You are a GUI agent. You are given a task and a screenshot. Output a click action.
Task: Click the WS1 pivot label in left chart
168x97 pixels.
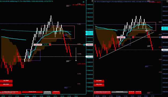66,35
